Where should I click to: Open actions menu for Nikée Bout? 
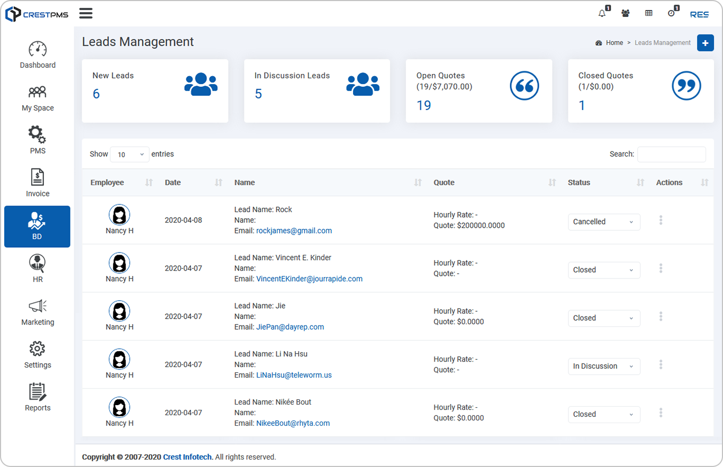661,413
